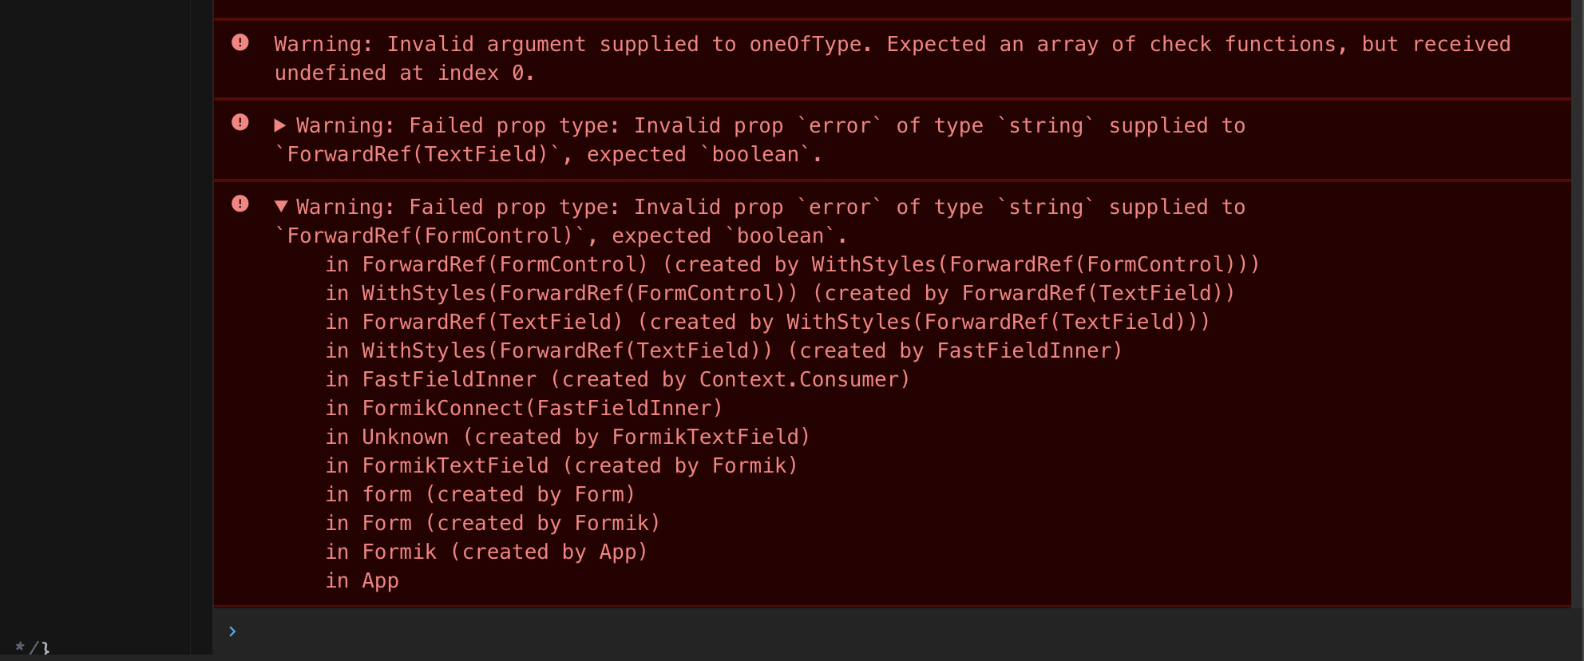The width and height of the screenshot is (1584, 661).
Task: Select the oneOfType warning message text
Action: click(719, 44)
